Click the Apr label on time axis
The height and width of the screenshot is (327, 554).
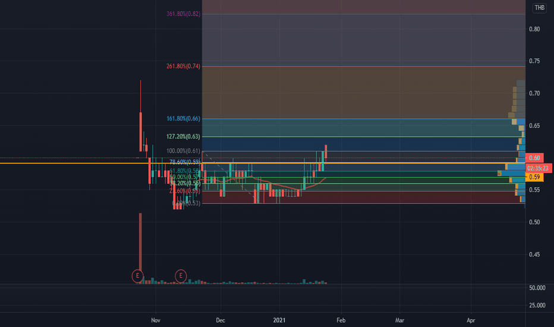click(471, 320)
